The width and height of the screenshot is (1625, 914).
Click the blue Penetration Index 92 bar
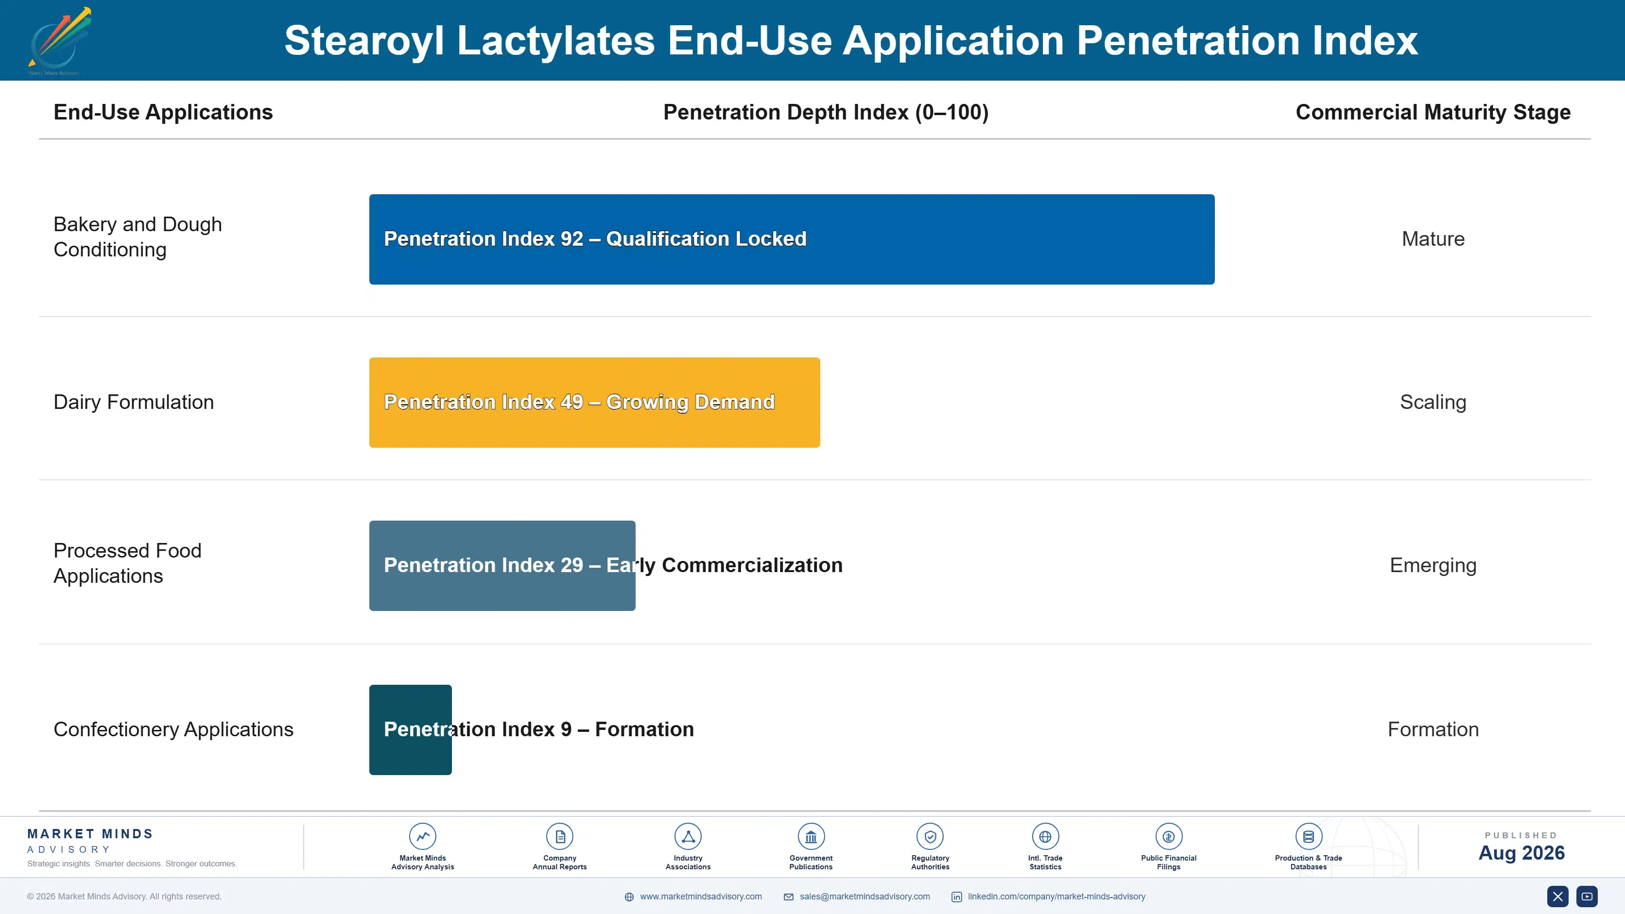(792, 239)
